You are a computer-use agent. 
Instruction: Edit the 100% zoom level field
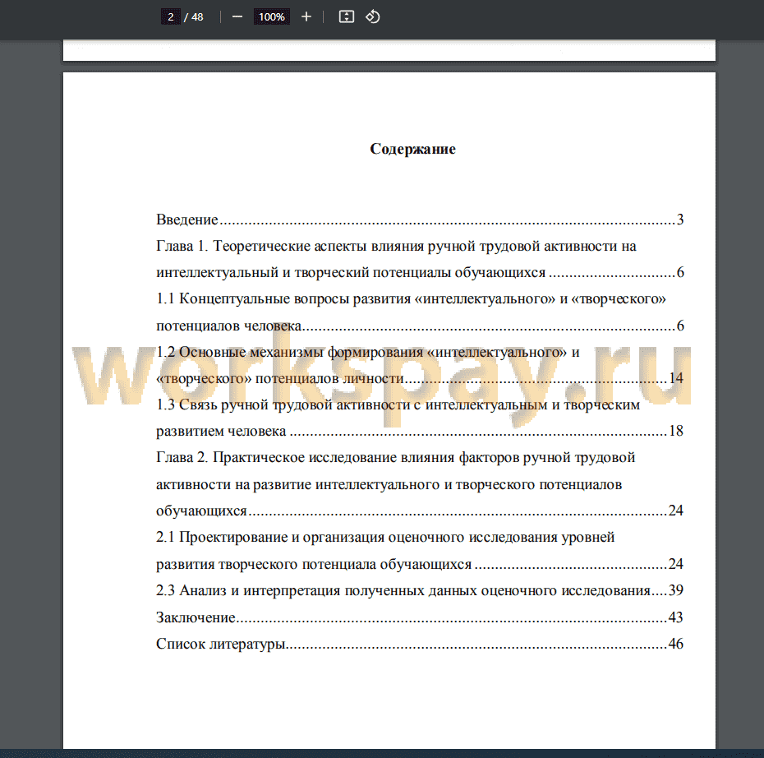[271, 17]
